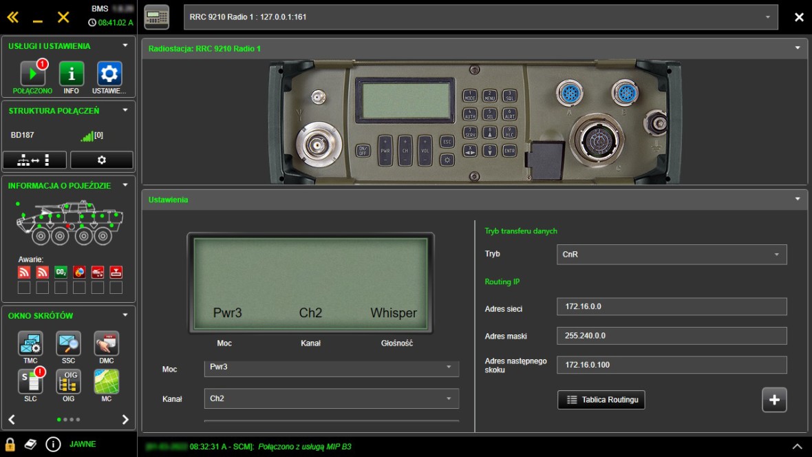The height and width of the screenshot is (457, 812).
Task: Click the circled info icon near JAWNE
Action: 53,444
